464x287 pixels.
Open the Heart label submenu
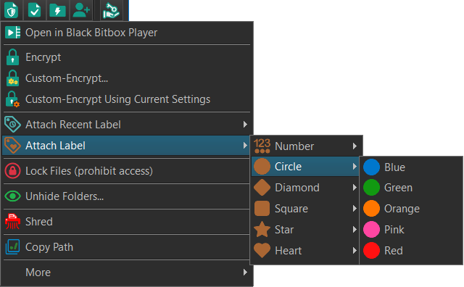coord(305,250)
